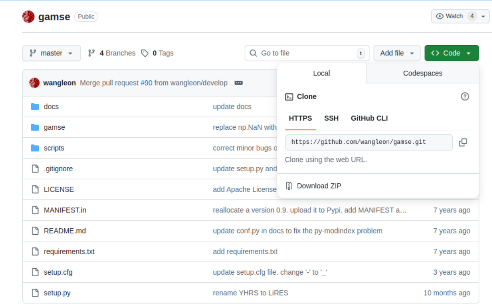492x307 pixels.
Task: Click 'reallocate a version 0.9' commit message
Action: pyautogui.click(x=310, y=210)
